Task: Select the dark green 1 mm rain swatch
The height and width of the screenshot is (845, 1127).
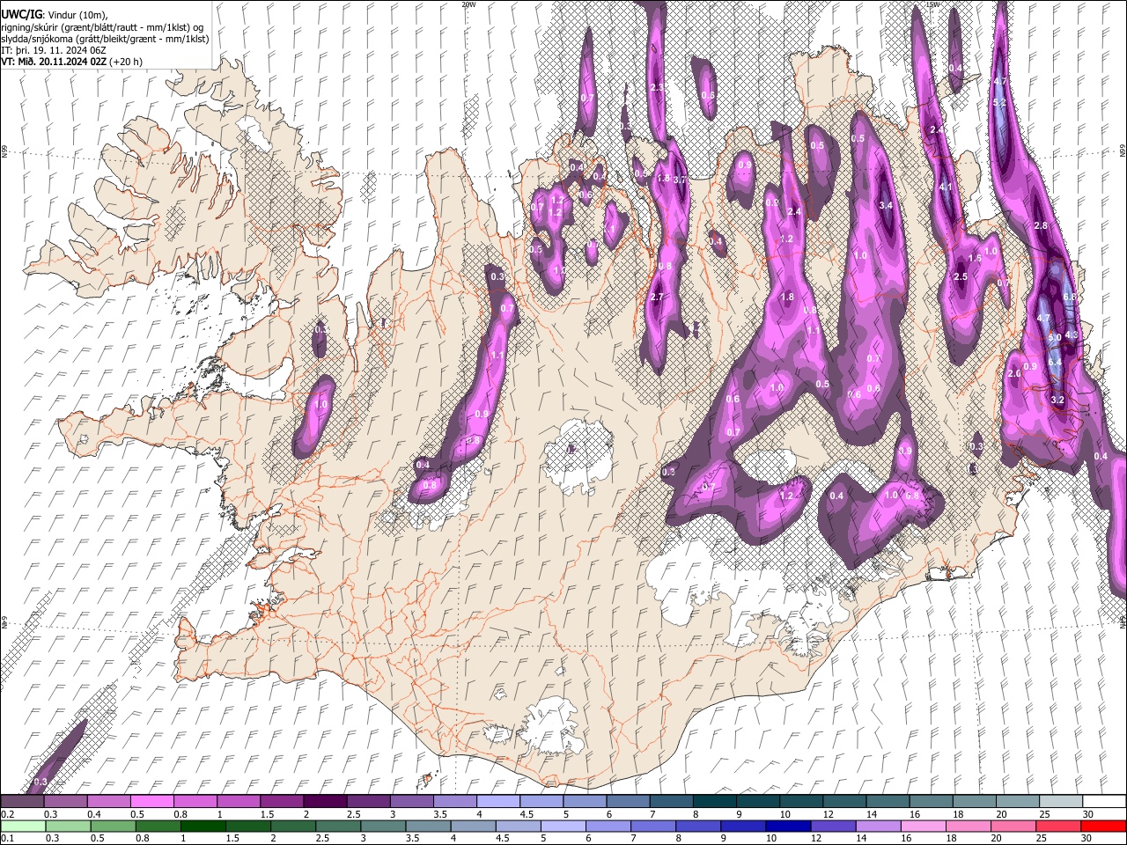Action: coord(202,826)
